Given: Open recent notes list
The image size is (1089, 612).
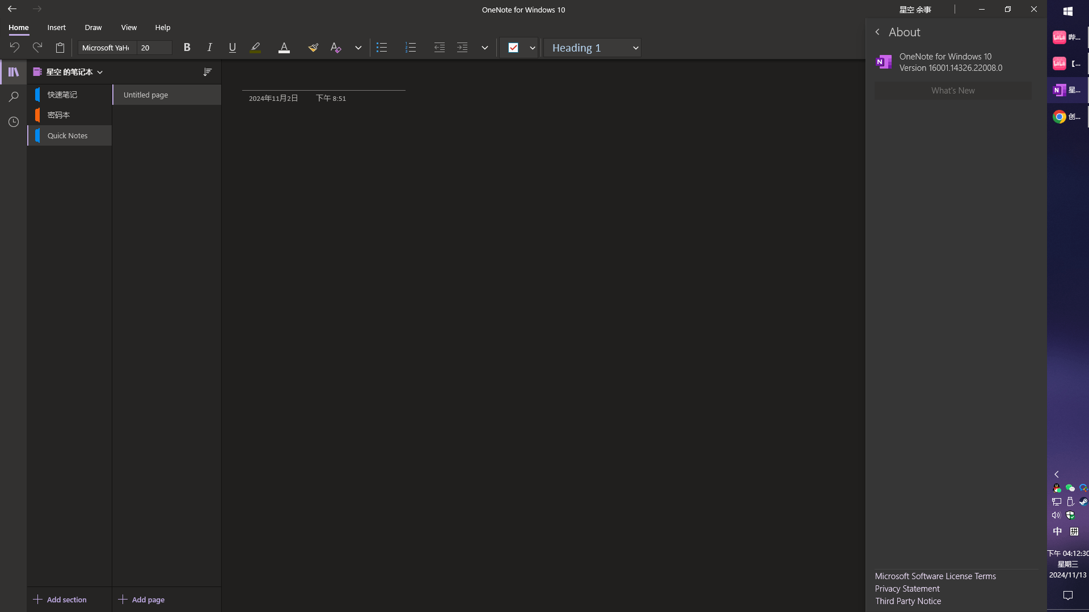Looking at the screenshot, I should pos(12,122).
